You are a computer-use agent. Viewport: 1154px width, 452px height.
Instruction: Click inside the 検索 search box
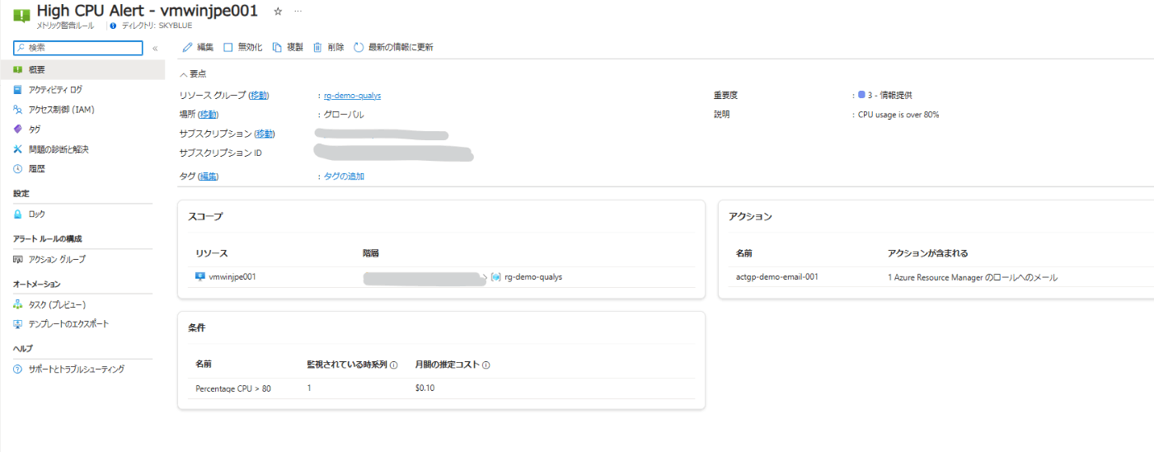click(x=78, y=48)
